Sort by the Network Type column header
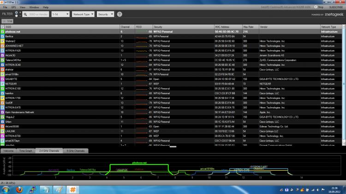346x194 pixels. pos(331,27)
